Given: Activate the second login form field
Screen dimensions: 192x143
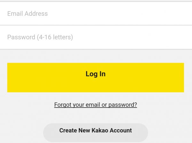Looking at the screenshot, I should click(96, 37).
